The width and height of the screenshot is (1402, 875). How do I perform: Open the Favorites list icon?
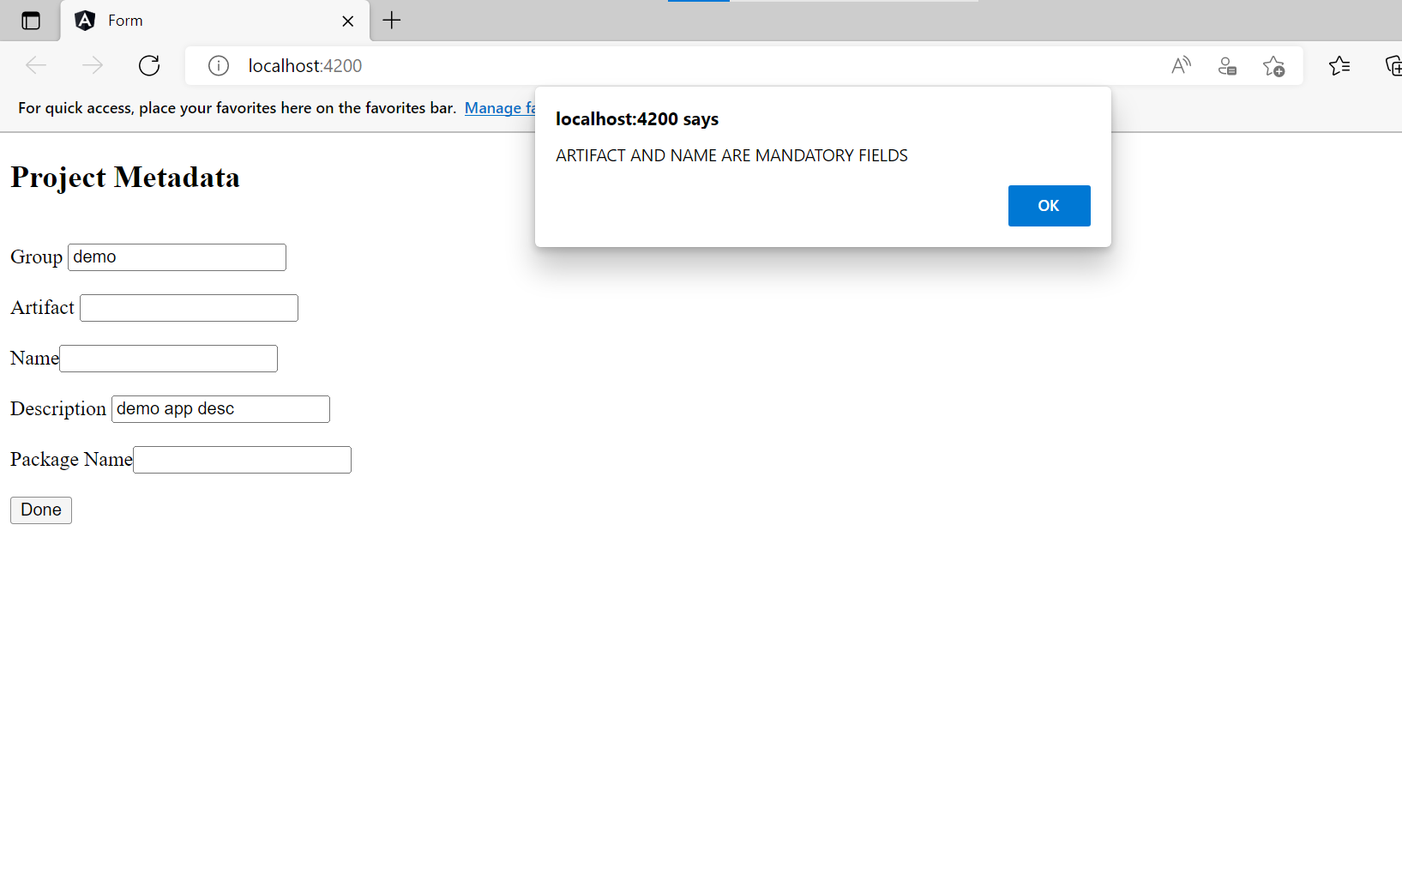(x=1339, y=65)
